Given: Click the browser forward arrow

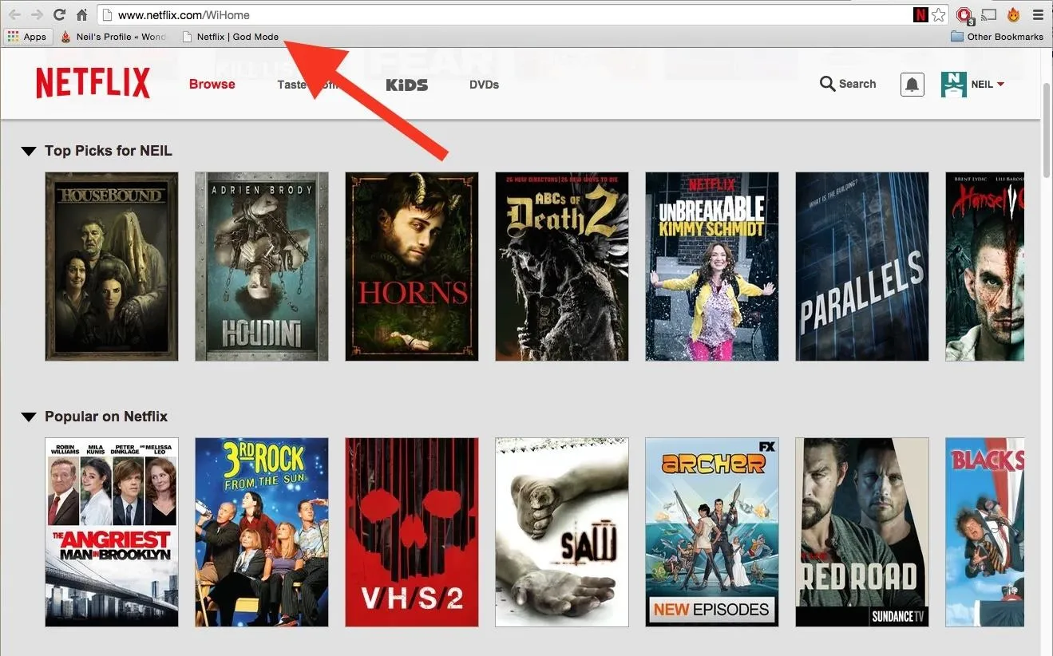Looking at the screenshot, I should pyautogui.click(x=37, y=14).
